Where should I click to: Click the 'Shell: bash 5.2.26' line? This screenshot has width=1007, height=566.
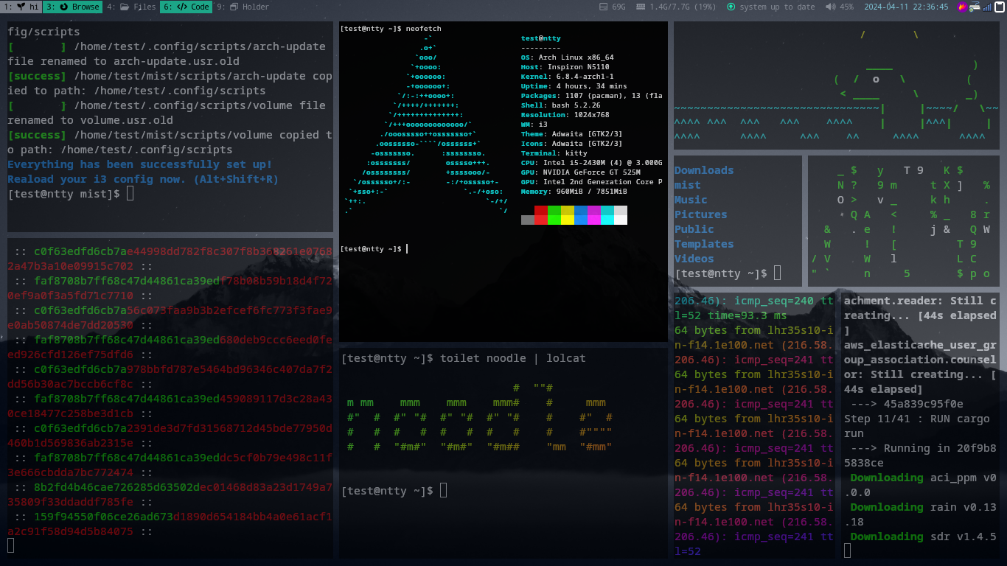click(x=560, y=105)
